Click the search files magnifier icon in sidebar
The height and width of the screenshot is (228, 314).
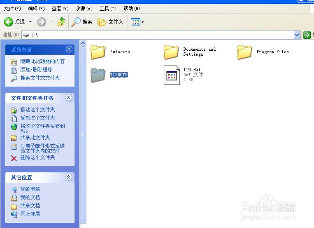(14, 78)
